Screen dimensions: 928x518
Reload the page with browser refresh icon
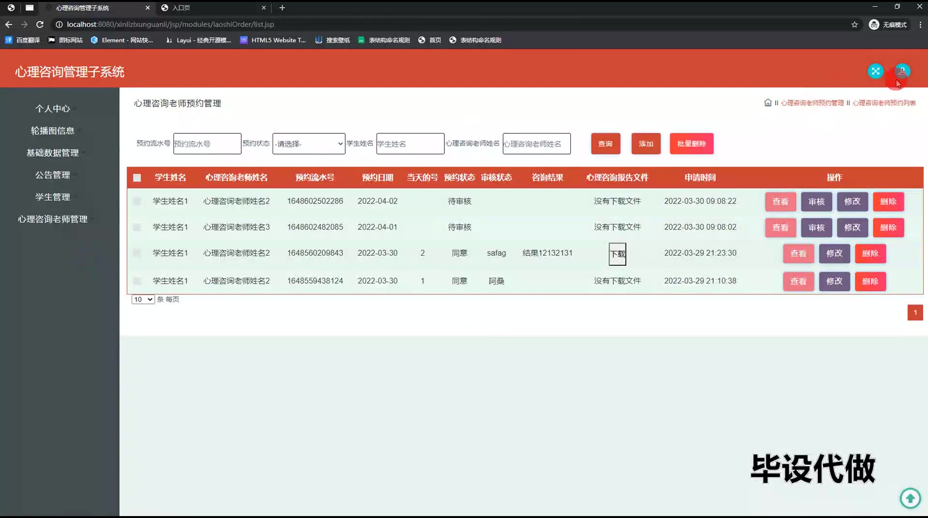tap(40, 24)
